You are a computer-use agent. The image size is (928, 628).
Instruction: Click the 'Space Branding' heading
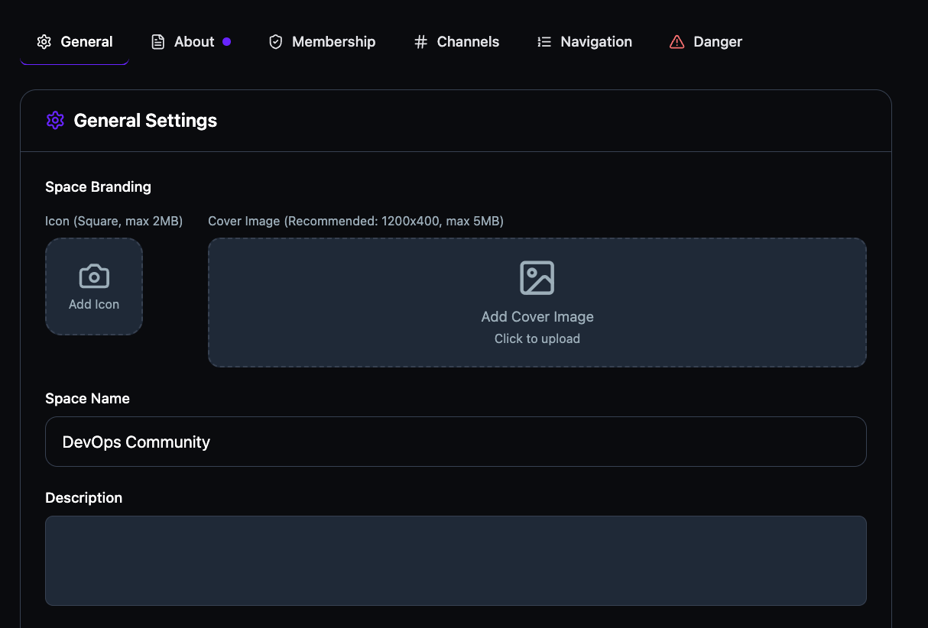pyautogui.click(x=98, y=187)
